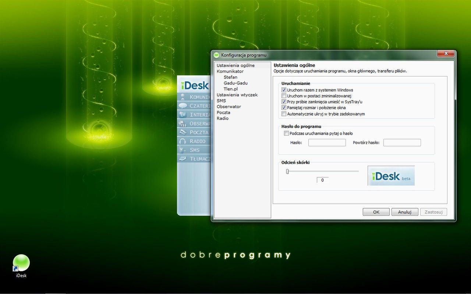Click the green icon in Konfiguracja title bar

217,55
